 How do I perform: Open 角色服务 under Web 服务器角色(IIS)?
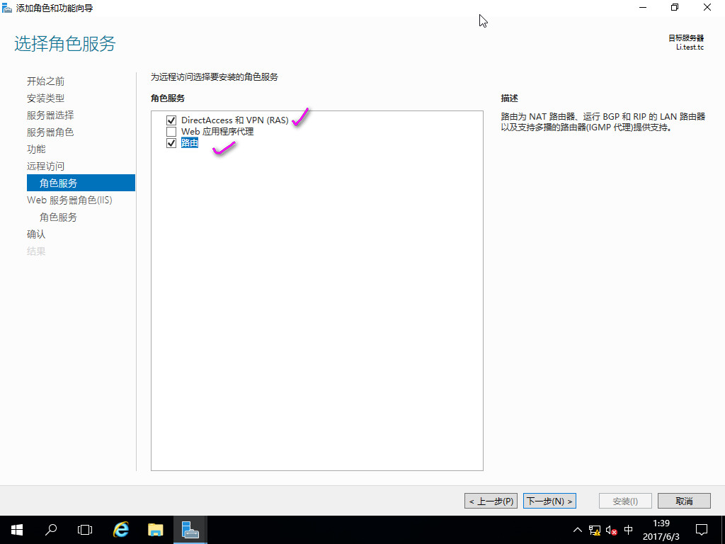[58, 217]
